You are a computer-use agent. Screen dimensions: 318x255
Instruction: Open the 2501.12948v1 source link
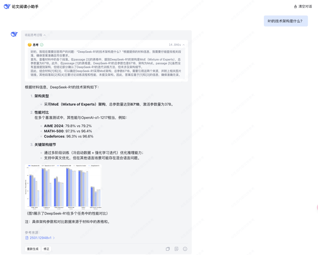pos(40,238)
